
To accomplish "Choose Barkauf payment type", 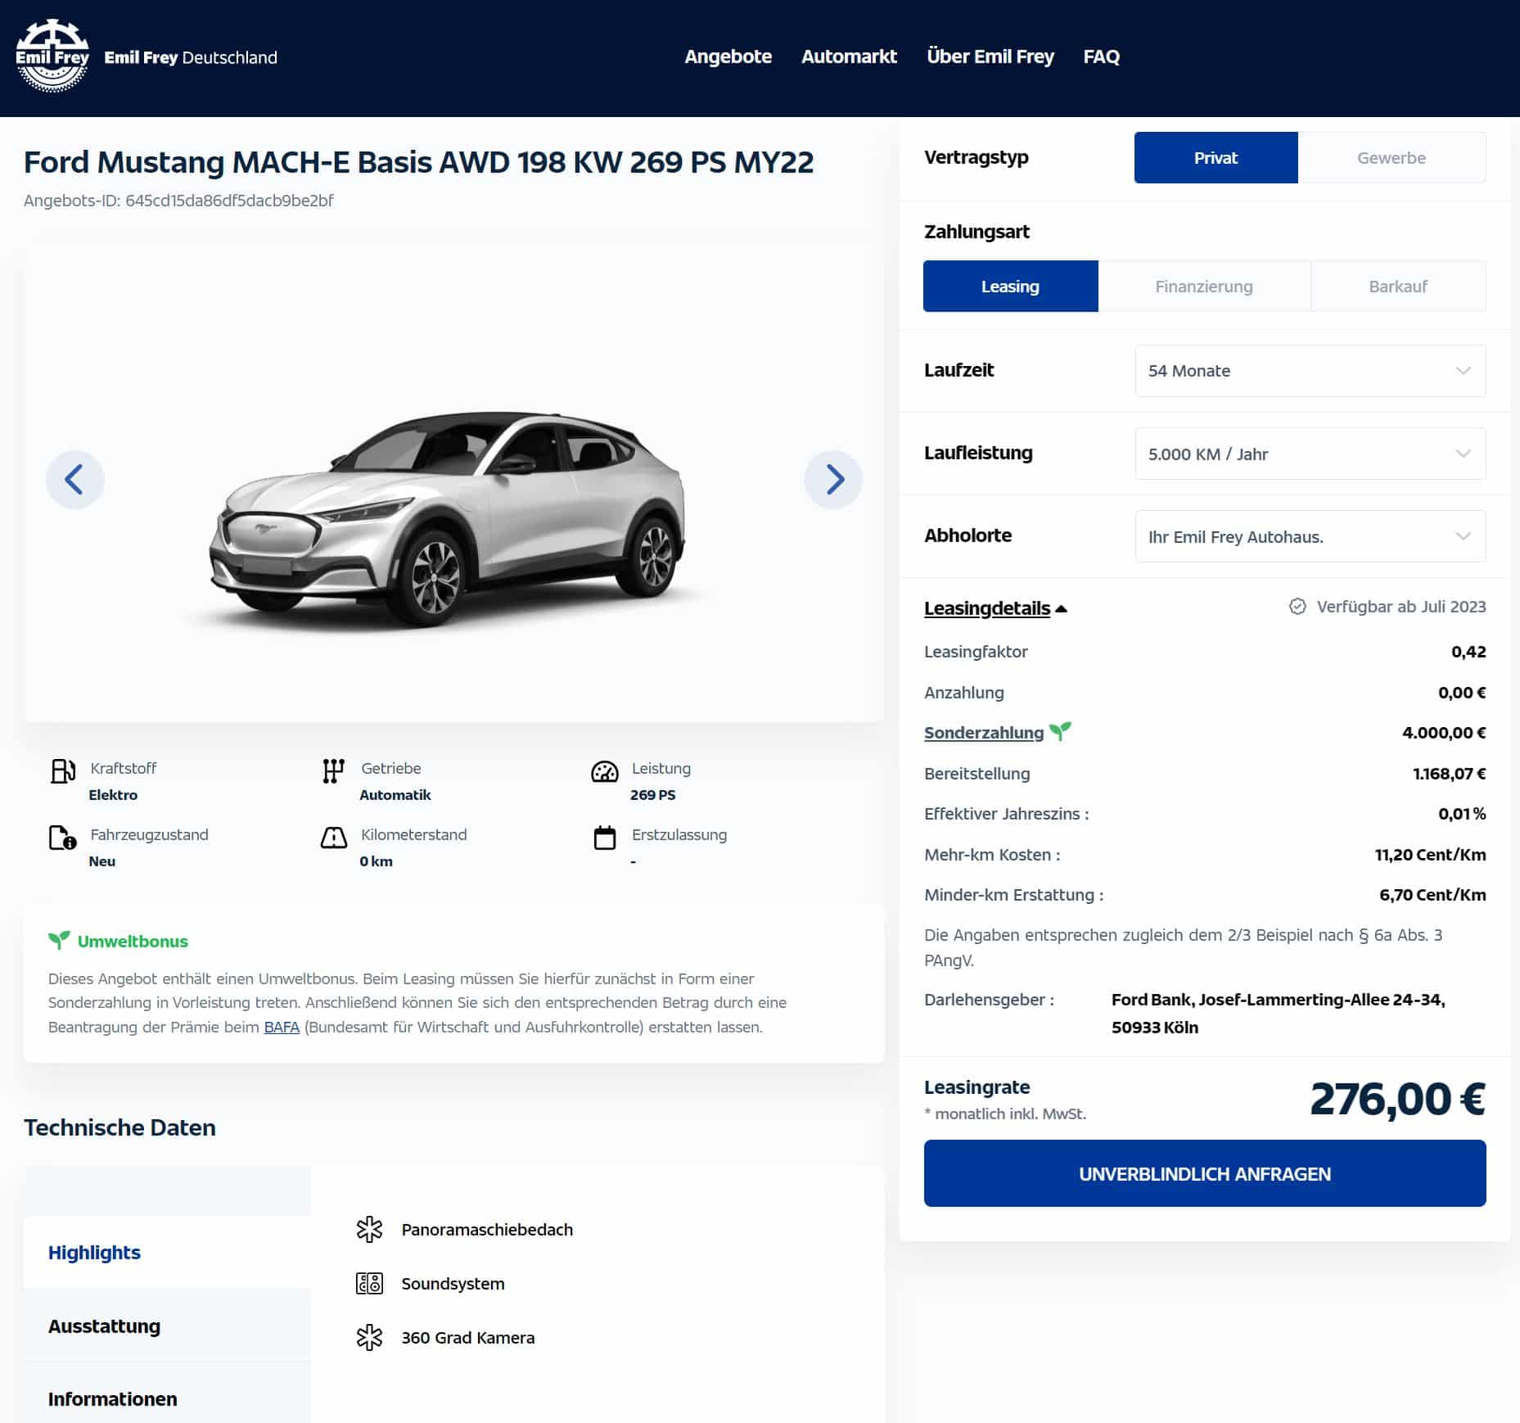I will (x=1398, y=287).
